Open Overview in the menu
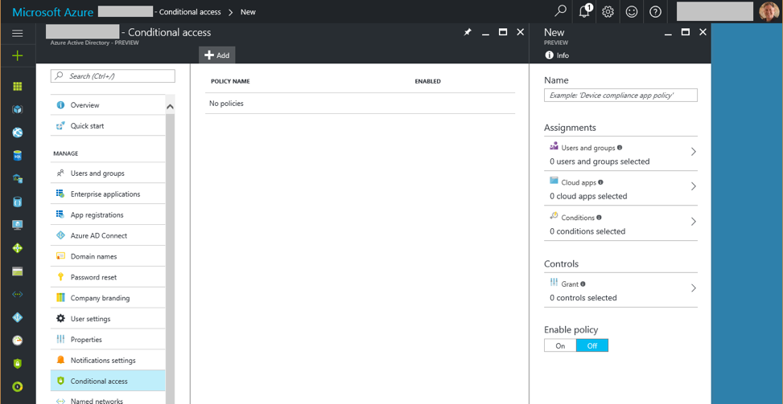This screenshot has width=783, height=404. click(x=108, y=105)
